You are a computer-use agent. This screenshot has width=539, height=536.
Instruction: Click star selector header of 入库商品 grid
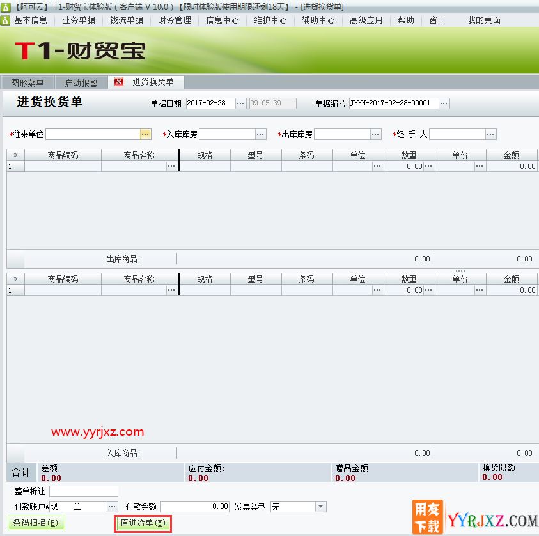click(15, 279)
